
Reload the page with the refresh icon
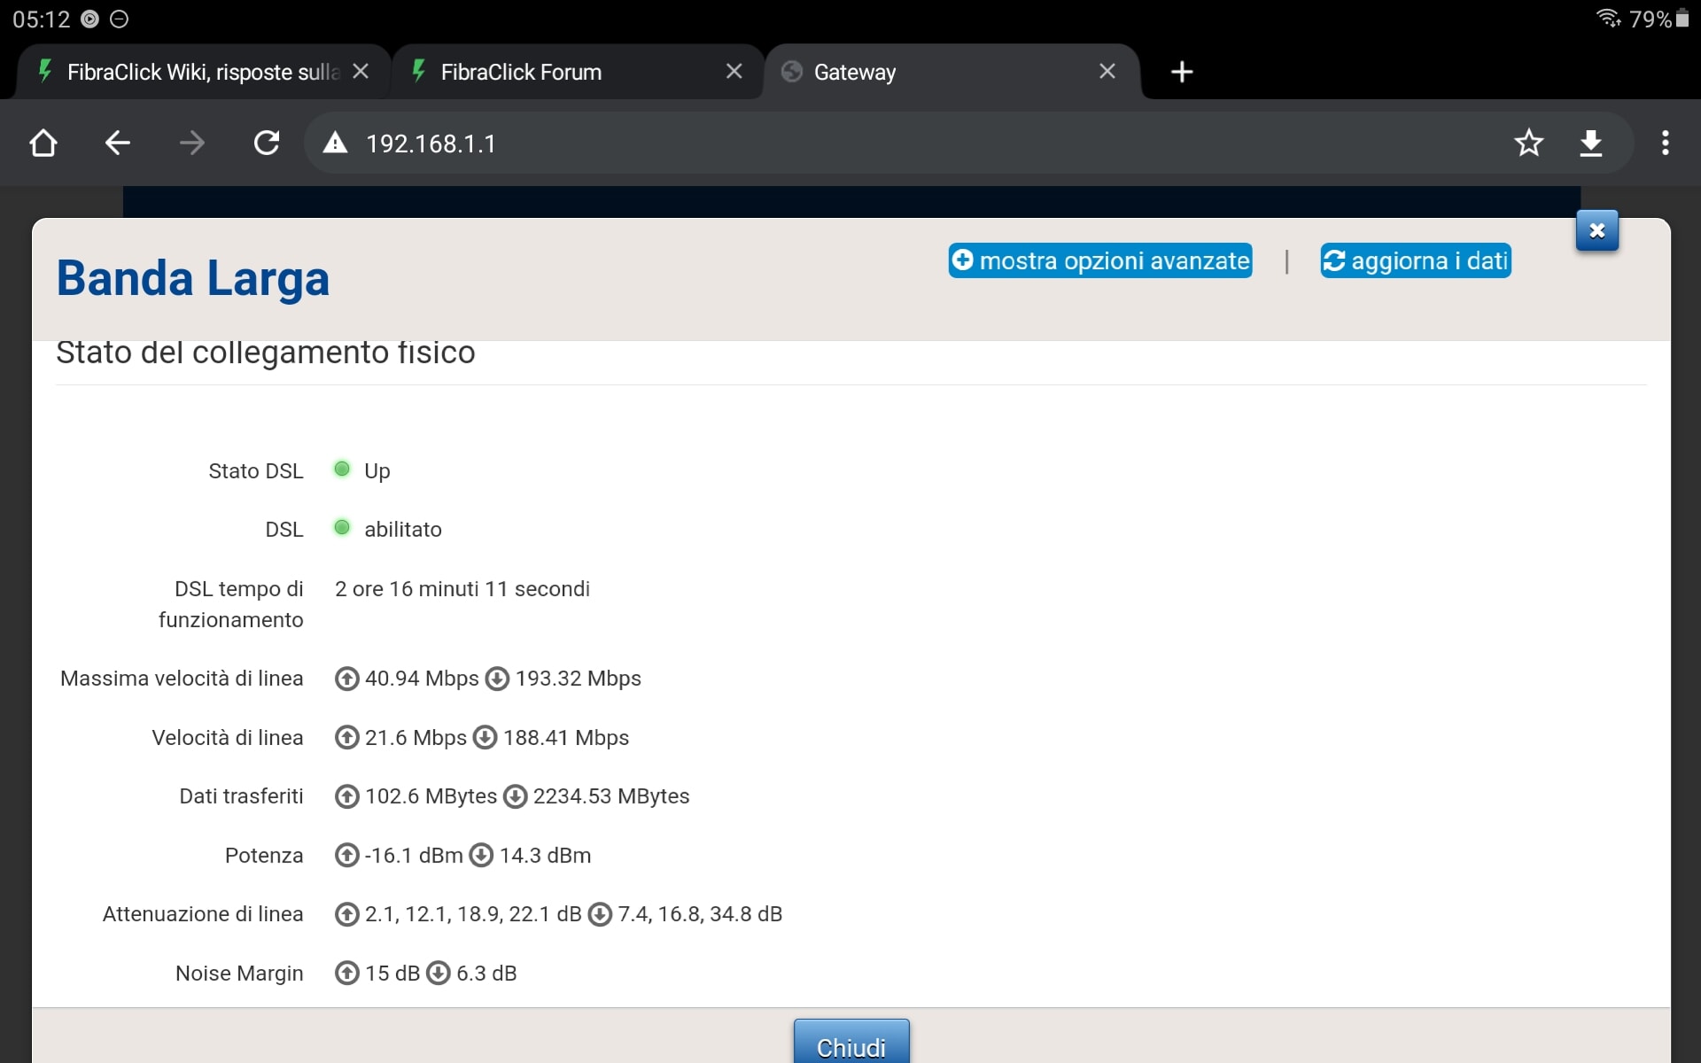click(267, 143)
